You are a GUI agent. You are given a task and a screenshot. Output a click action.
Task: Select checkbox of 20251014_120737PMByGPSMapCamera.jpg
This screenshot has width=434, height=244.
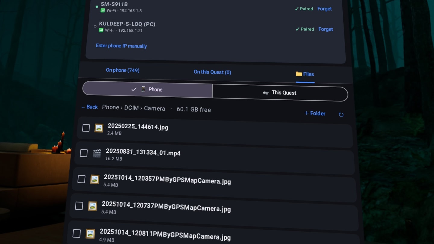79,206
